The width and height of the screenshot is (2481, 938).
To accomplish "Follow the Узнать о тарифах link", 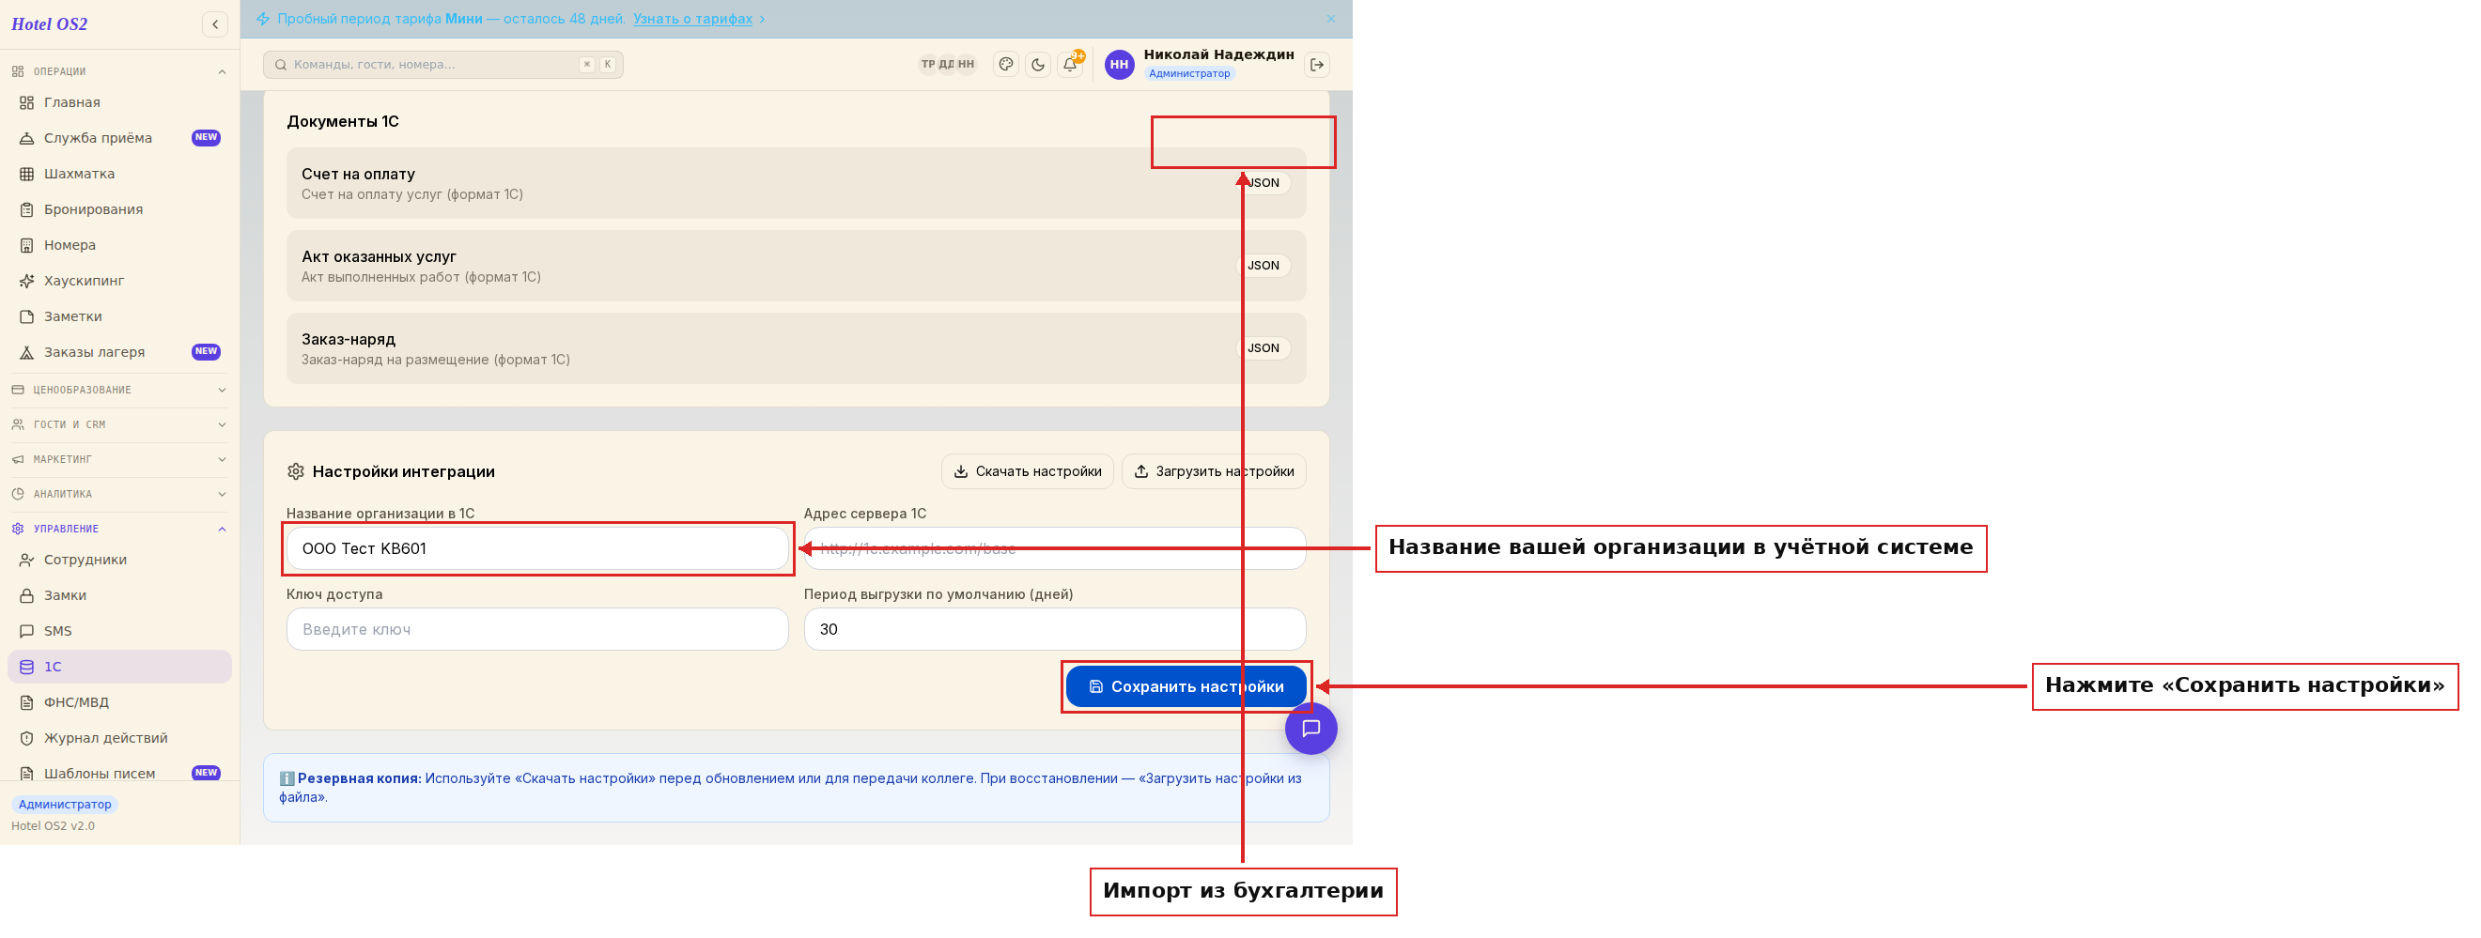I will click(x=692, y=18).
